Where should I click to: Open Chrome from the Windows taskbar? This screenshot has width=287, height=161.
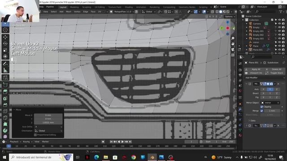134,157
